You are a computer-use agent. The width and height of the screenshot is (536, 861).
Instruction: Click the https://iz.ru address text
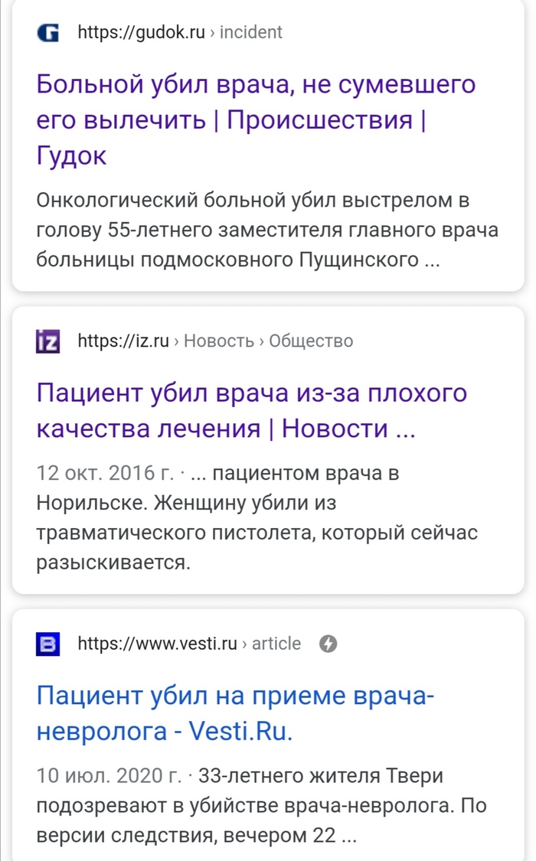[123, 341]
